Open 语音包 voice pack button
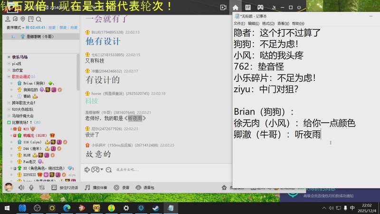The image size is (380, 214). click(145, 187)
